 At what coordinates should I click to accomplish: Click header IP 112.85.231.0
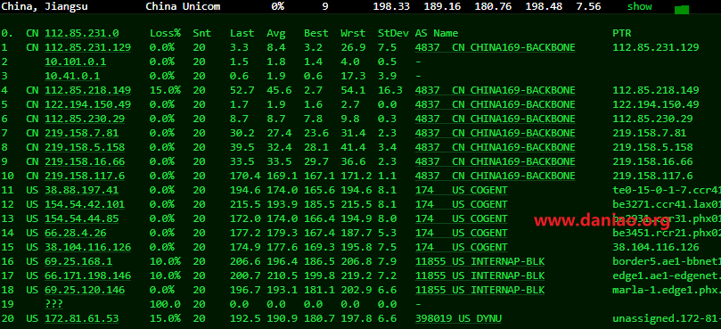click(x=81, y=33)
